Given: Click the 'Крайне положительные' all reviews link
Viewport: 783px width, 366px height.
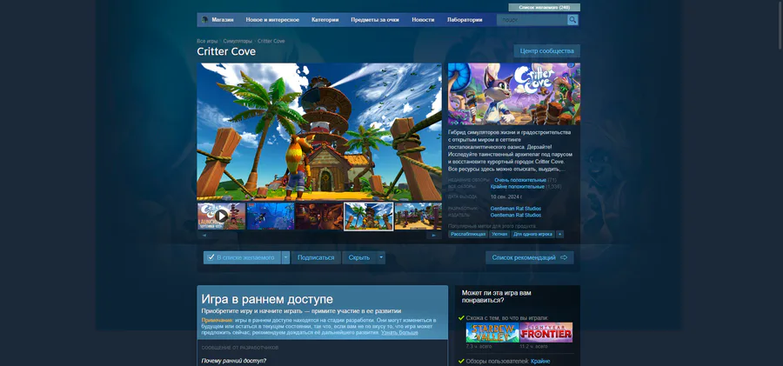Looking at the screenshot, I should [518, 186].
